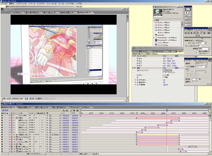Open the ウィンドウ menu
This screenshot has height=156, width=212.
click(x=70, y=3)
